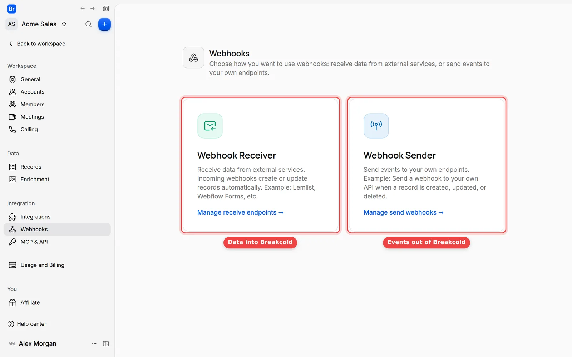Select the Webhooks sidebar item

click(x=57, y=229)
